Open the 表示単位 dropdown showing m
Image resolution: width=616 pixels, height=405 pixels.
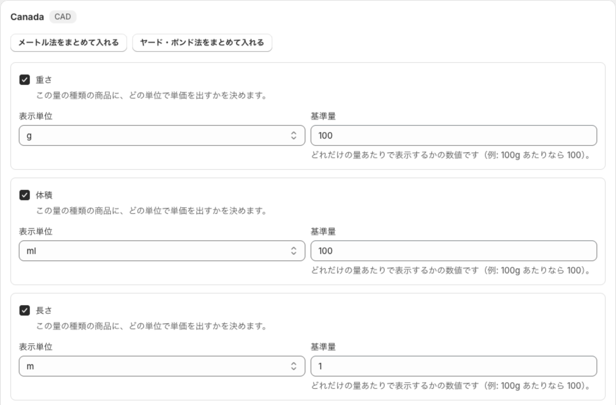(162, 366)
